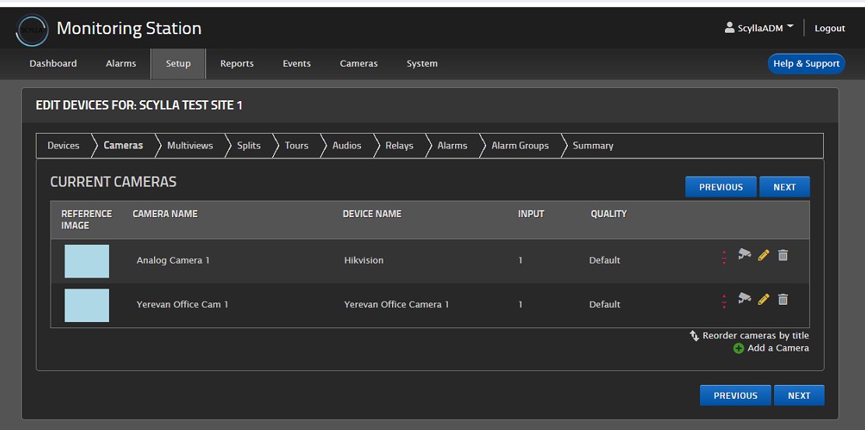
Task: Switch to the Multiviews wizard step
Action: pyautogui.click(x=190, y=145)
